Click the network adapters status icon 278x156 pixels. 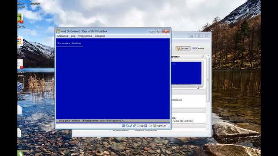134,126
